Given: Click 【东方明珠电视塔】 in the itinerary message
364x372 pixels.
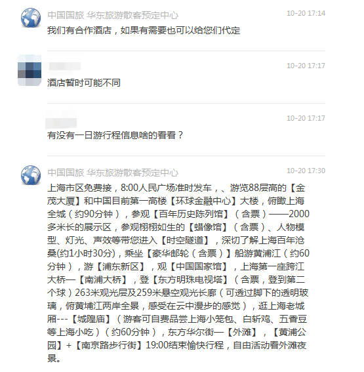Looking at the screenshot, I should (190, 279).
